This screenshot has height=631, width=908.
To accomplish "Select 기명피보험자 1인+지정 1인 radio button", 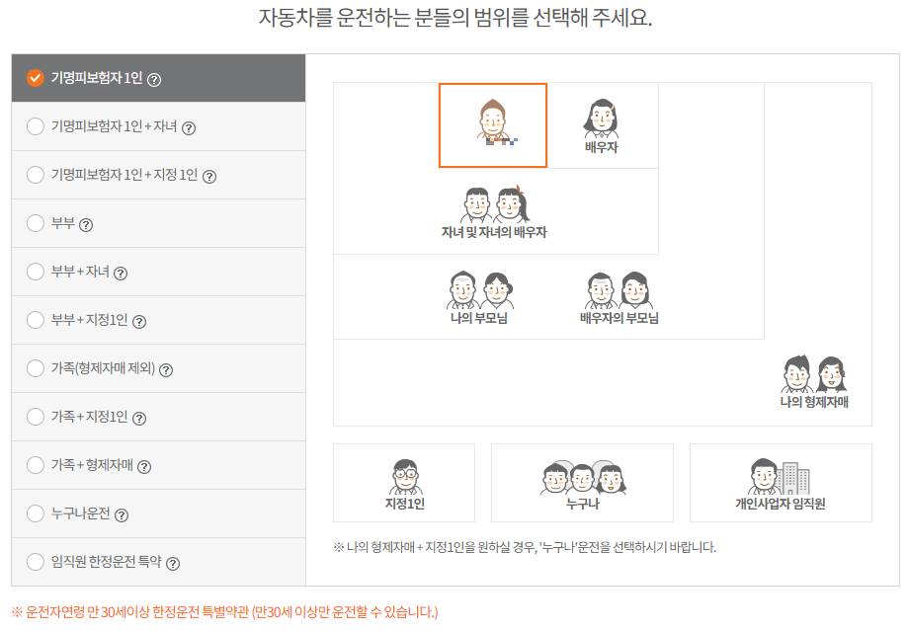I will (x=36, y=175).
